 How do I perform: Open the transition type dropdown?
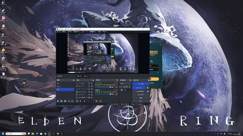tap(125, 83)
